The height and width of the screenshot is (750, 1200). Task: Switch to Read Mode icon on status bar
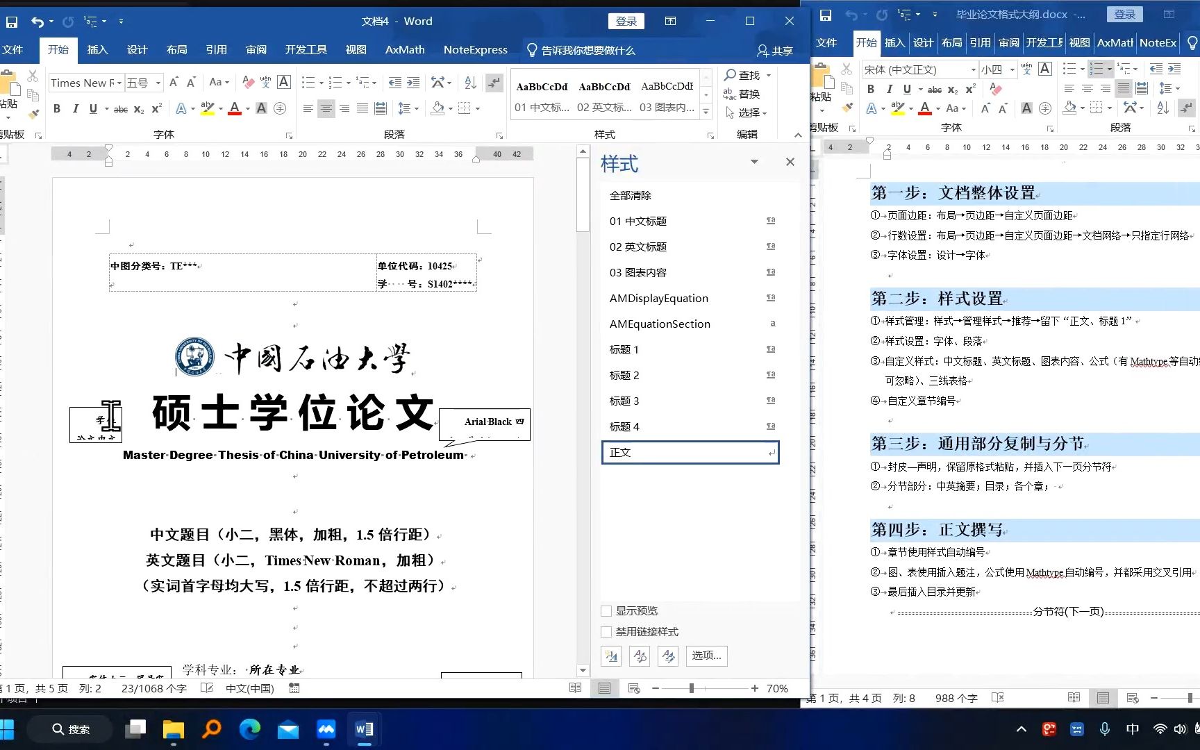(575, 688)
